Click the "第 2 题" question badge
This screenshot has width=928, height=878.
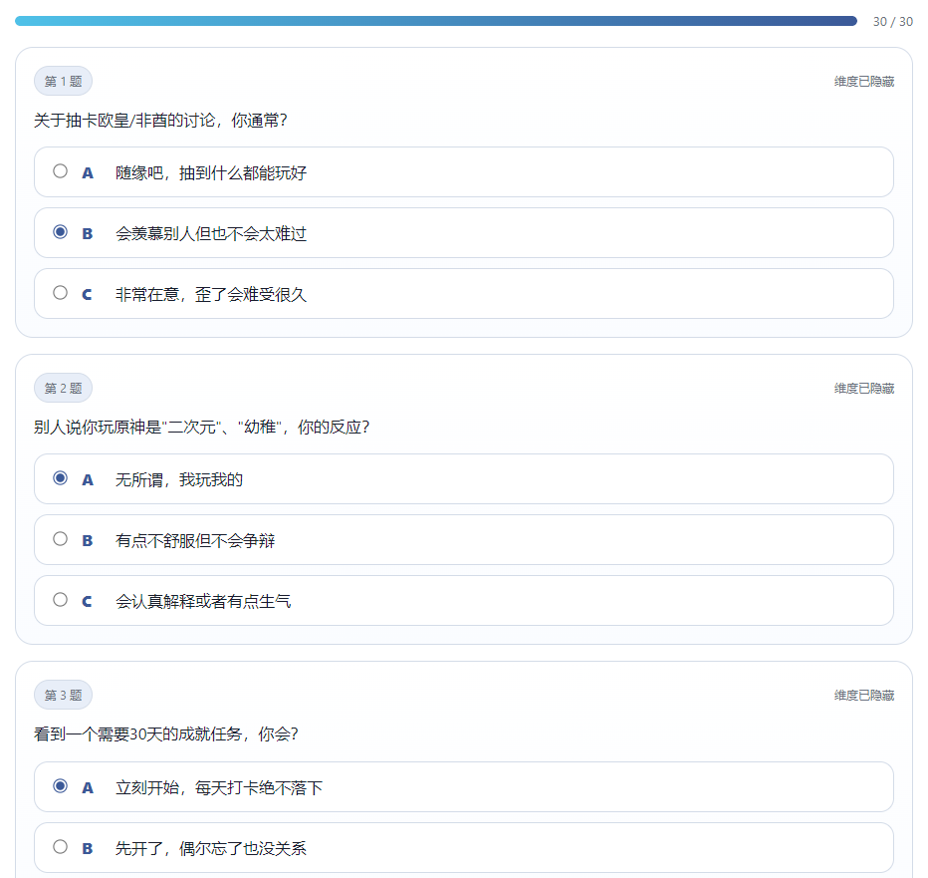[63, 388]
